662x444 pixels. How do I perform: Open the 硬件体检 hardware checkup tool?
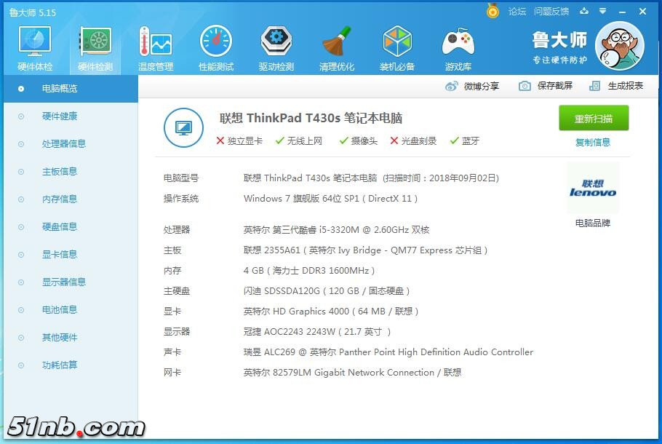click(34, 46)
